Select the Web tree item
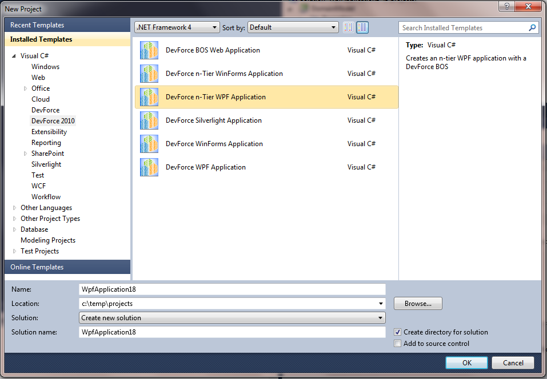547x379 pixels. coord(38,77)
